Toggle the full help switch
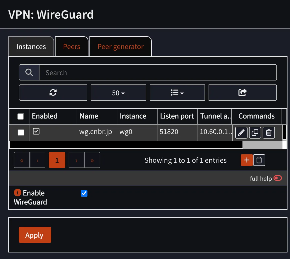This screenshot has height=259, width=290. [278, 178]
